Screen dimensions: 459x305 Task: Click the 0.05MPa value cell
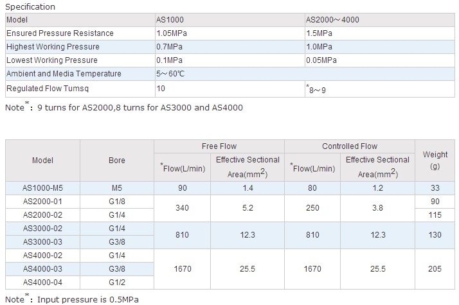[321, 60]
